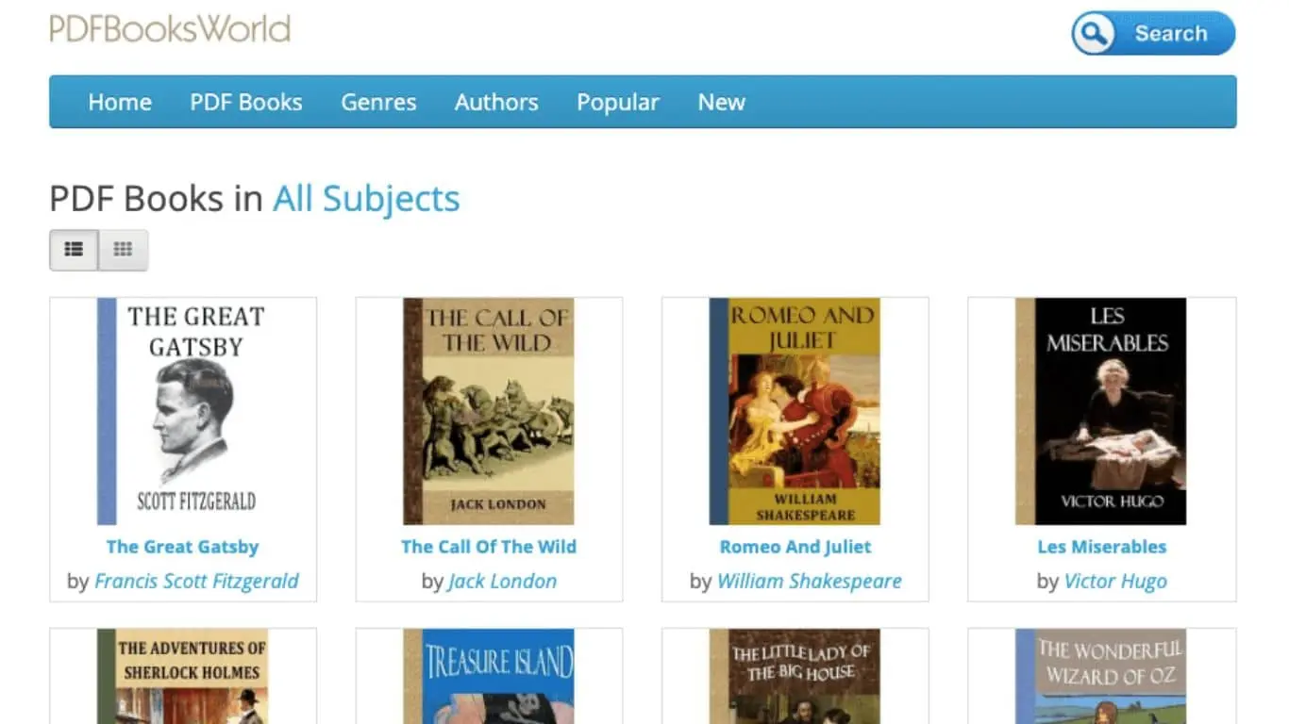Viewport: 1289px width, 724px height.
Task: Open Romeo And Juliet title link
Action: (x=794, y=546)
